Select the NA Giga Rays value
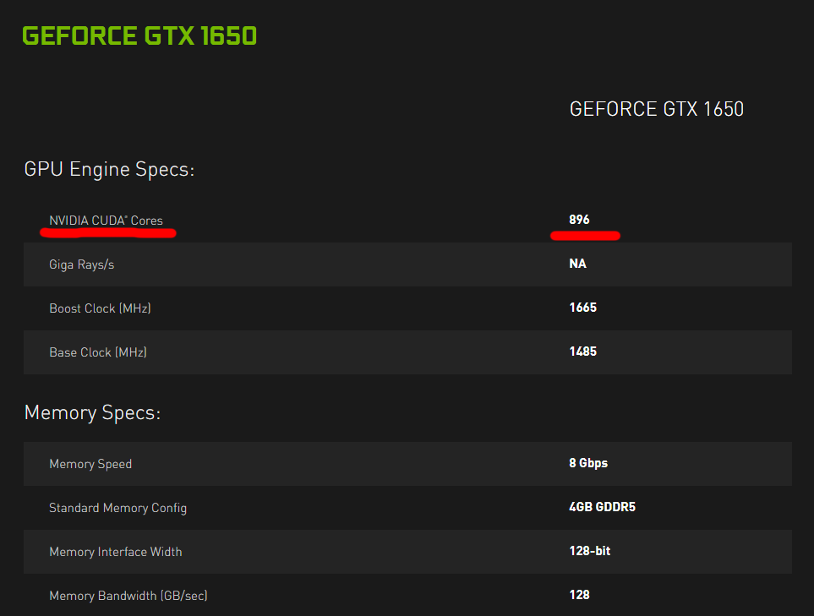The height and width of the screenshot is (616, 814). point(577,264)
